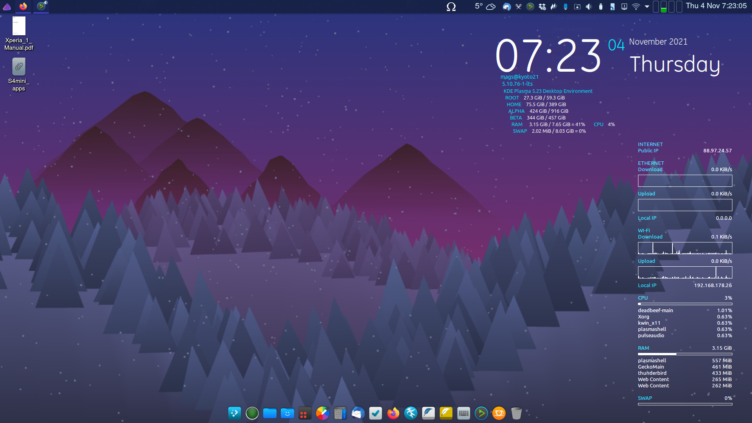Open the color picker wheel in the dock
Image resolution: width=752 pixels, height=423 pixels.
click(322, 413)
